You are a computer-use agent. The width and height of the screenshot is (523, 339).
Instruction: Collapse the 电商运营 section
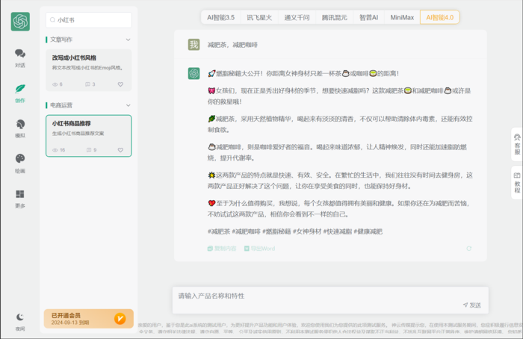pos(128,105)
